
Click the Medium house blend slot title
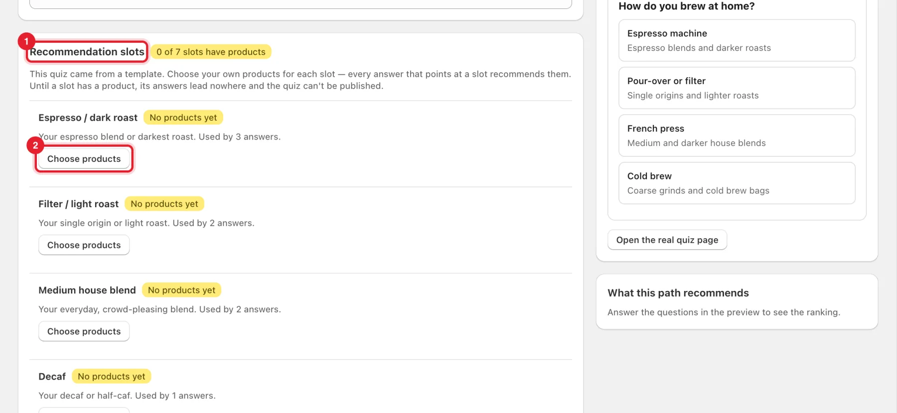[x=87, y=290]
